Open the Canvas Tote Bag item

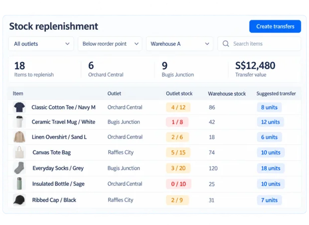pyautogui.click(x=52, y=152)
